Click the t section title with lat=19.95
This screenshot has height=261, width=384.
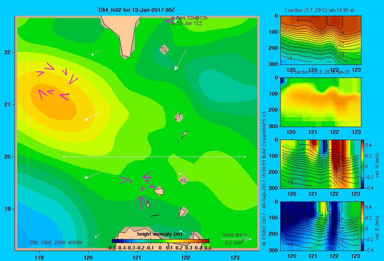coord(319,10)
